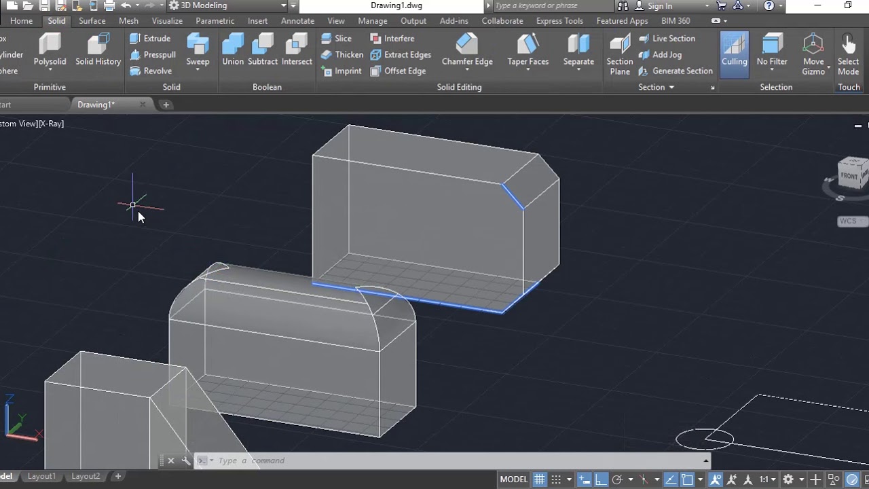
Task: Select the Add Jog tool
Action: click(x=660, y=55)
